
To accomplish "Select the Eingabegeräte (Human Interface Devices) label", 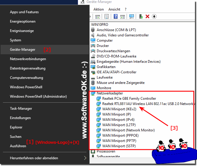I will pyautogui.click(x=128, y=62).
